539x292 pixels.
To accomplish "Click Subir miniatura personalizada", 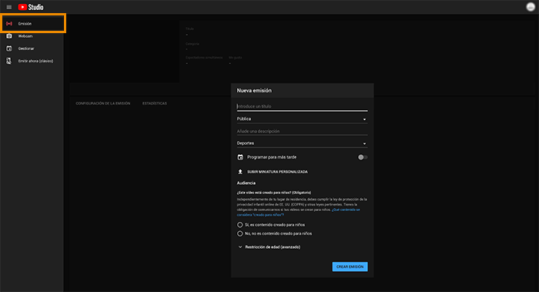I will tap(277, 172).
